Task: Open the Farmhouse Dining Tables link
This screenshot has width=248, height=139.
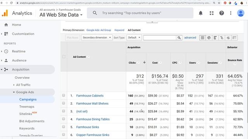Action: coord(93,119)
